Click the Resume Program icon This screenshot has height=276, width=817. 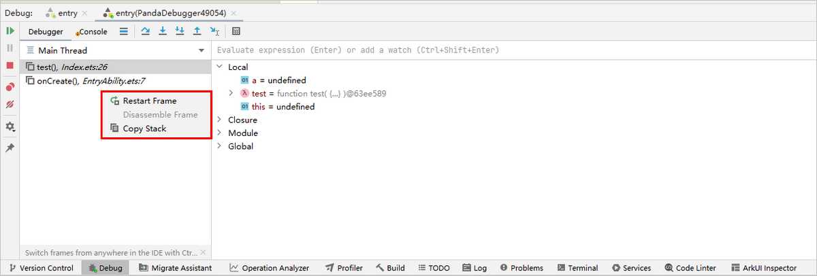point(10,31)
